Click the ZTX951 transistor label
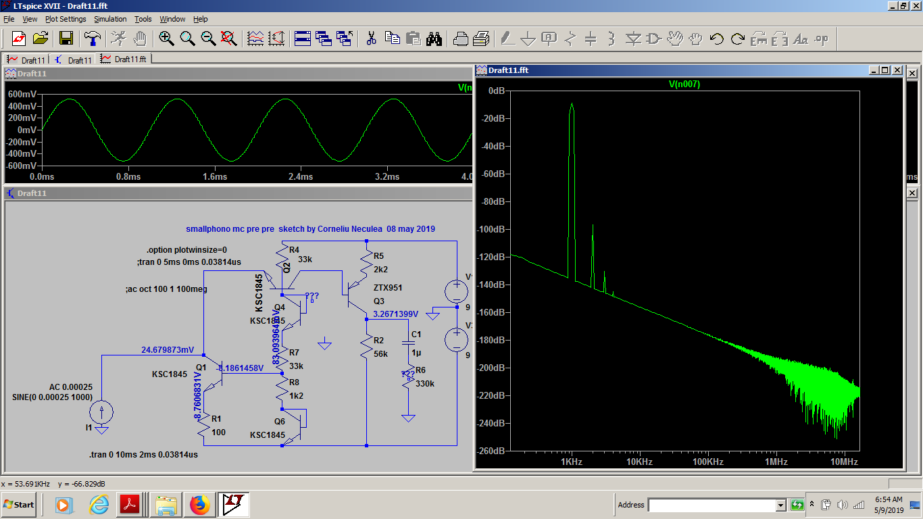Viewport: 923px width, 519px height. coord(388,288)
